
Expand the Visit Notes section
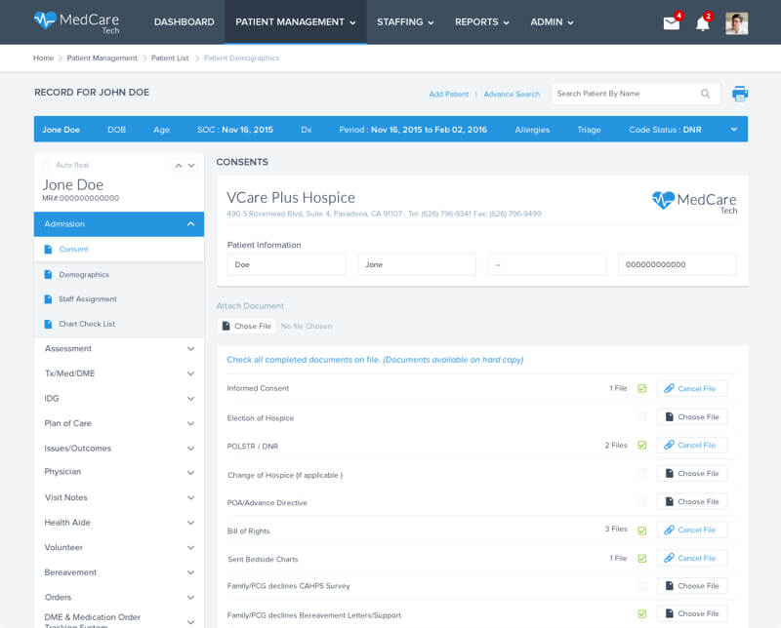[119, 497]
